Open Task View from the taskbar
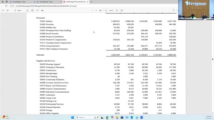The height and width of the screenshot is (120, 214). click(102, 117)
